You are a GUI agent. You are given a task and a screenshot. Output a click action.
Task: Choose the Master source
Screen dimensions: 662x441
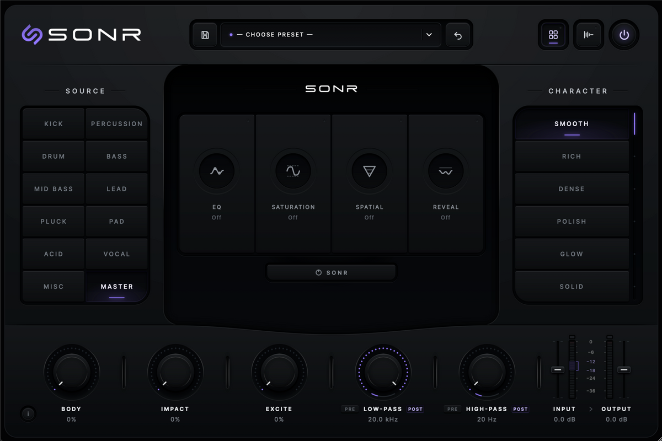point(116,287)
